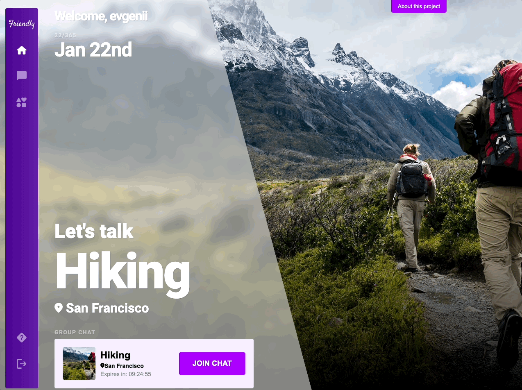Click the small location pin in chat card

click(x=102, y=366)
